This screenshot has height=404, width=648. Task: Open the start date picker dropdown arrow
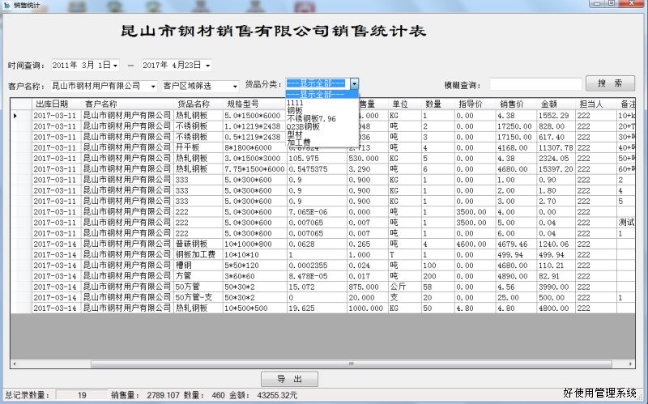coord(115,65)
